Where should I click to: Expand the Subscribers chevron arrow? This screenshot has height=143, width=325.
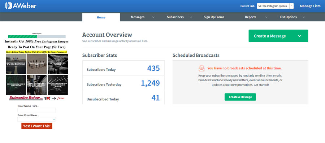pos(191,17)
